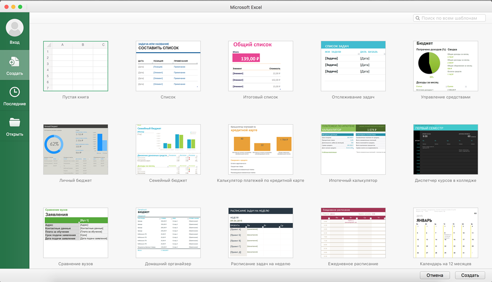This screenshot has height=282, width=492.
Task: Click the magnifying glass search icon
Action: (418, 18)
